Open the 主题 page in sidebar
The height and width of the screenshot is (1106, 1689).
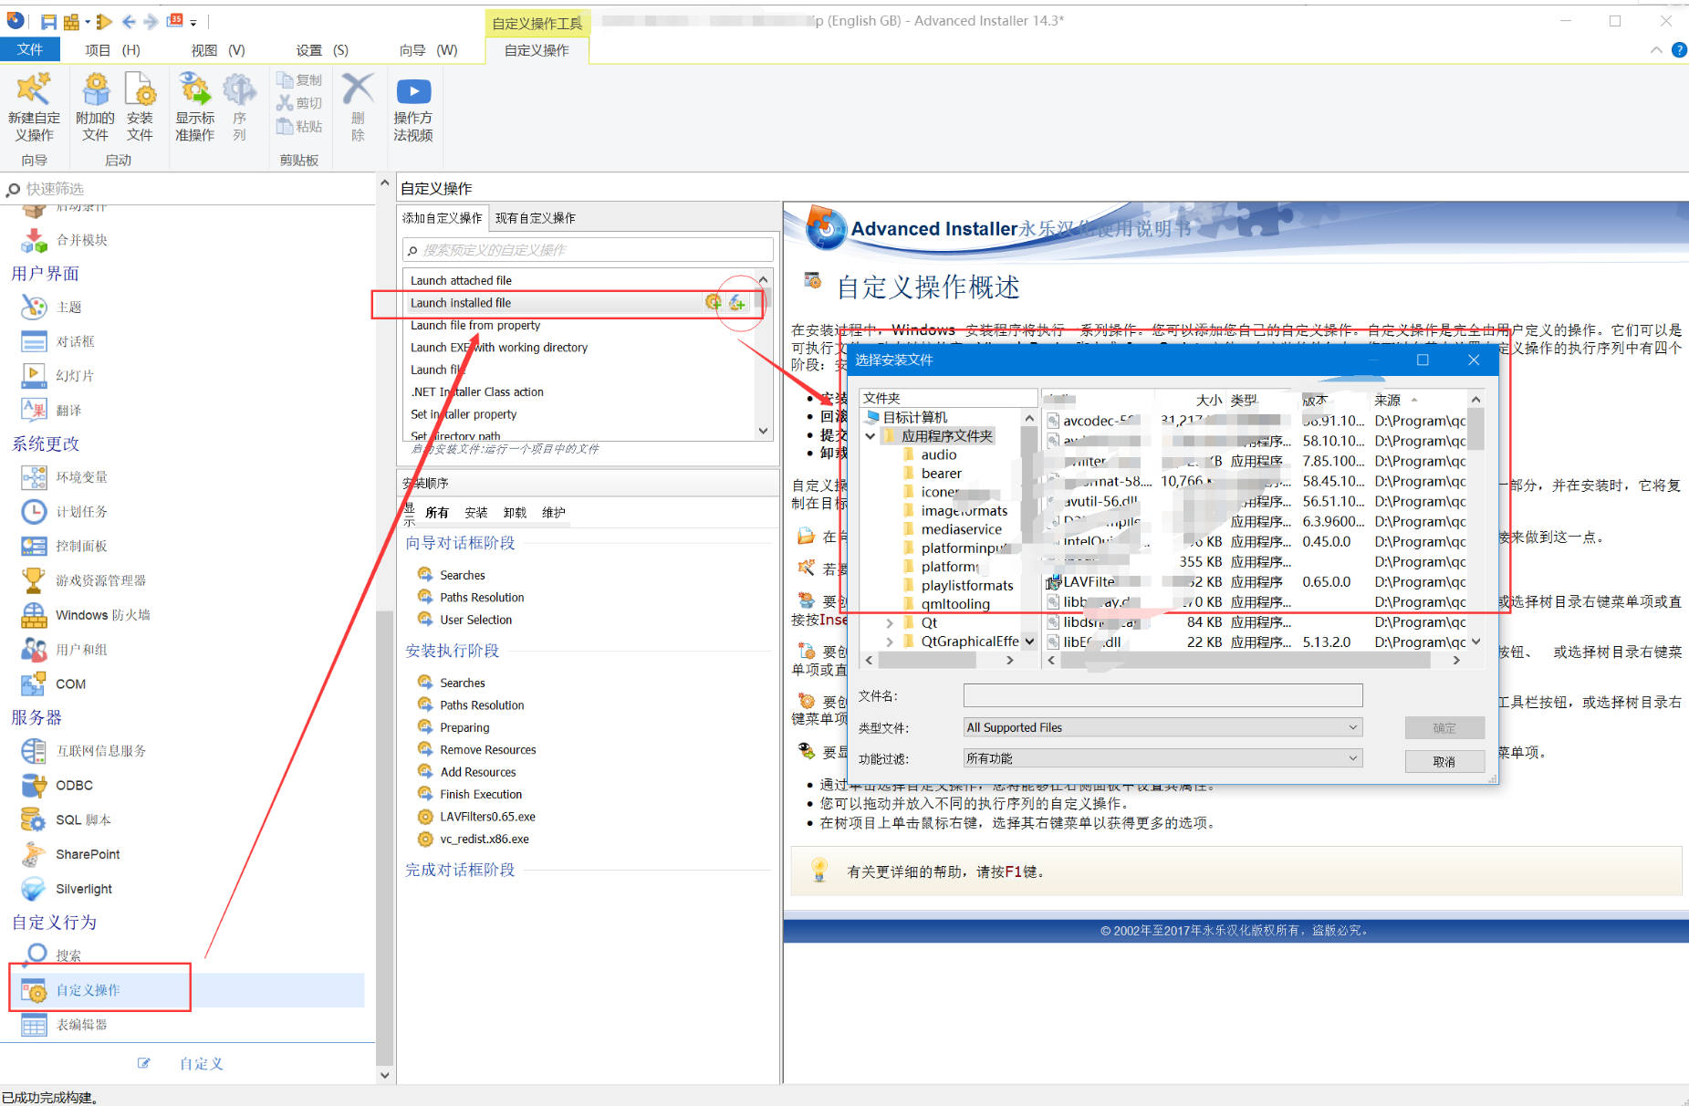[68, 308]
